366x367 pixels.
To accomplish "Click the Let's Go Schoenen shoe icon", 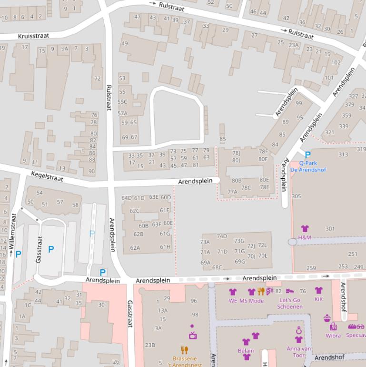I will [x=290, y=291].
